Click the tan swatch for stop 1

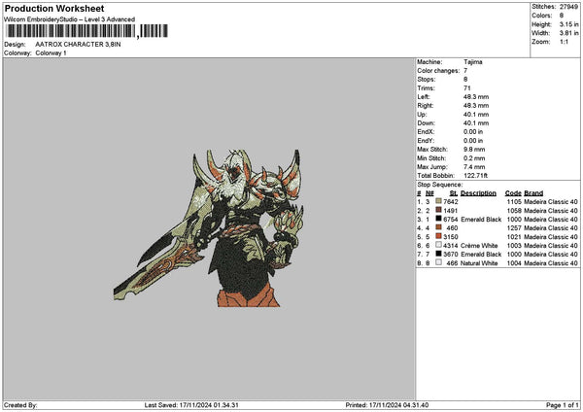pos(440,201)
